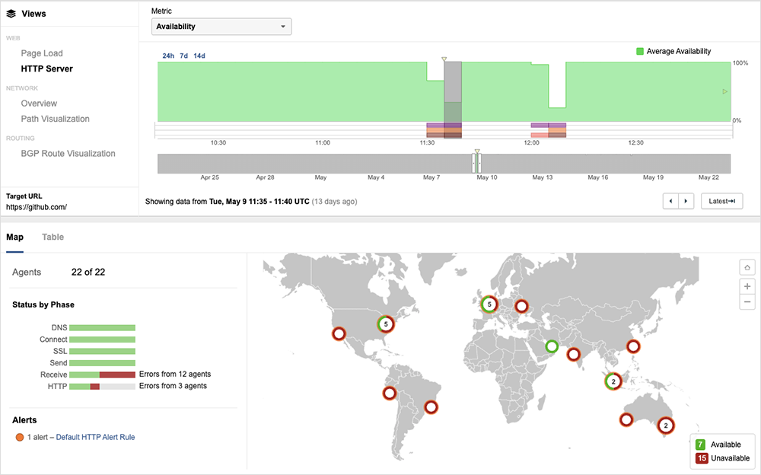The image size is (761, 475).
Task: Click the orange alert status dot
Action: [x=19, y=437]
